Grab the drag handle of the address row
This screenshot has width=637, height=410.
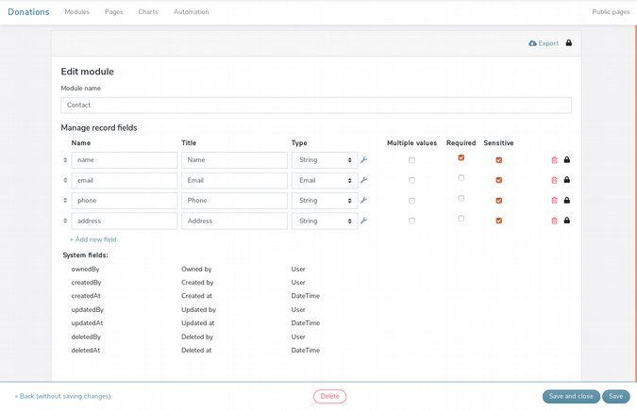(x=65, y=221)
